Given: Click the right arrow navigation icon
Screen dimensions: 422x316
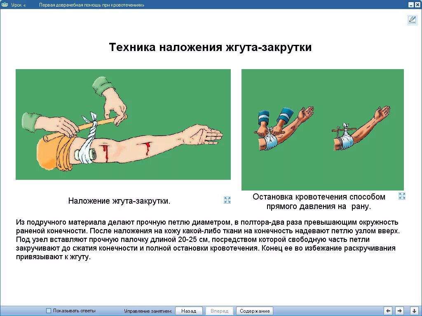Looking at the screenshot, I should (399, 311).
